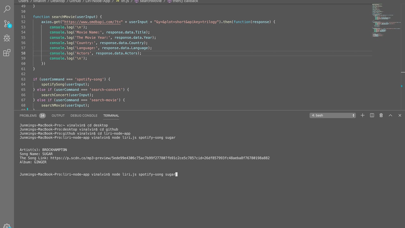Open the Manage gear menu

point(7,226)
